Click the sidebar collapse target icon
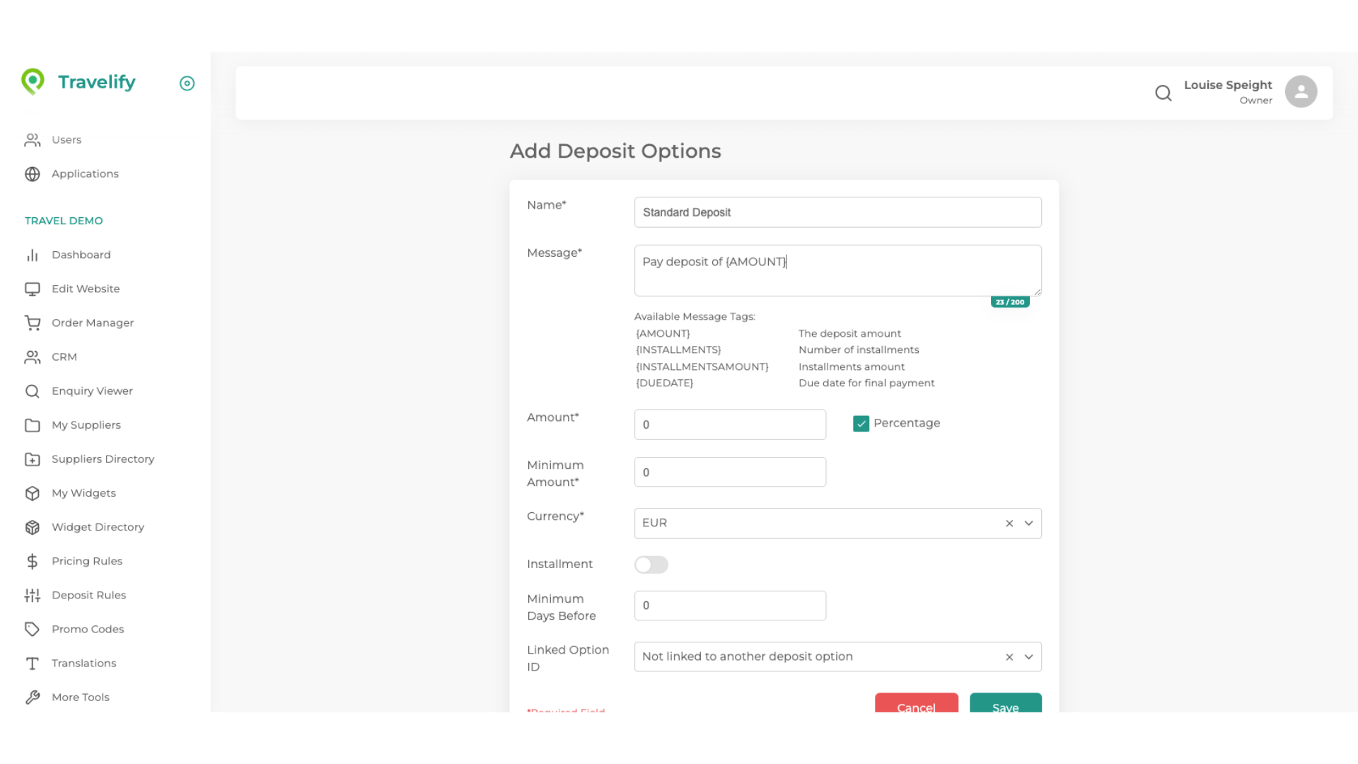 [x=187, y=83]
